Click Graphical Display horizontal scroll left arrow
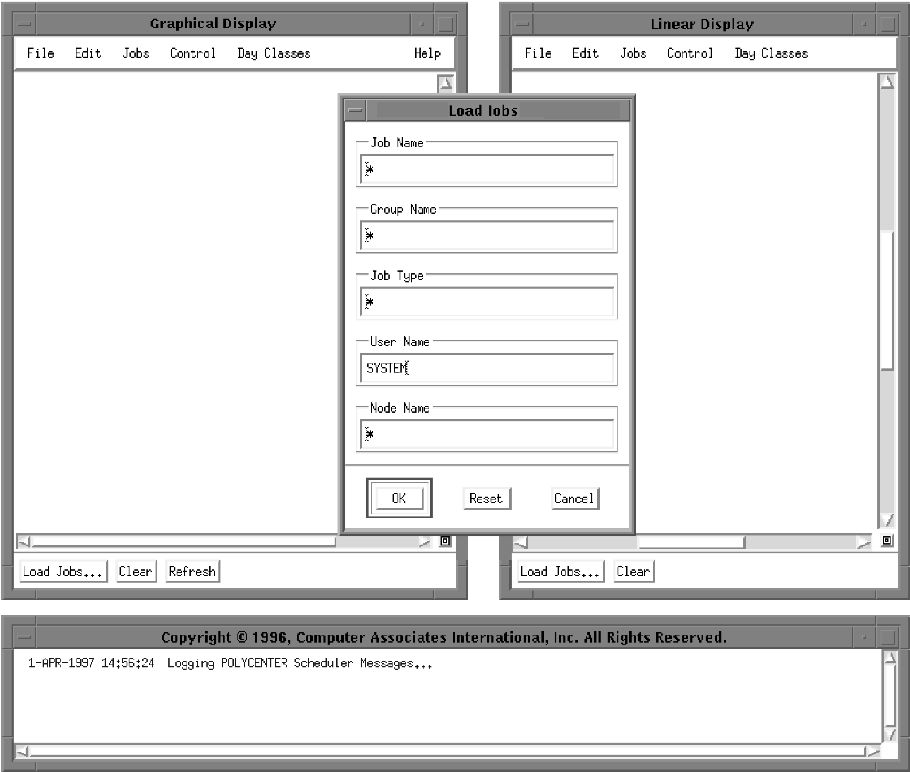 [24, 542]
